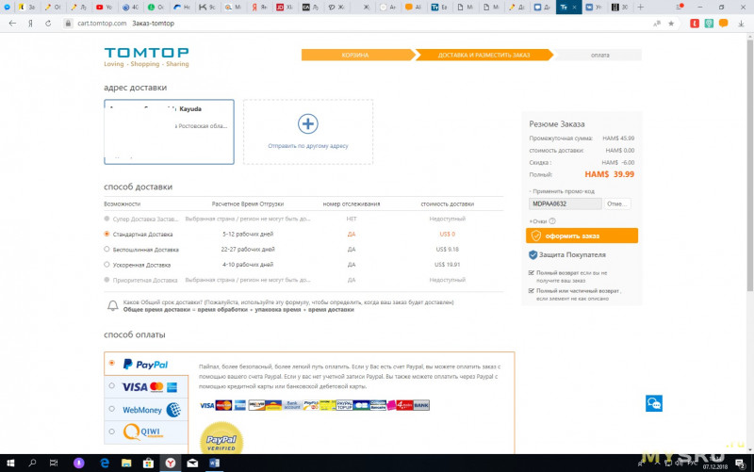Launch Microsoft Edge from the taskbar
The image size is (754, 472).
click(x=105, y=463)
